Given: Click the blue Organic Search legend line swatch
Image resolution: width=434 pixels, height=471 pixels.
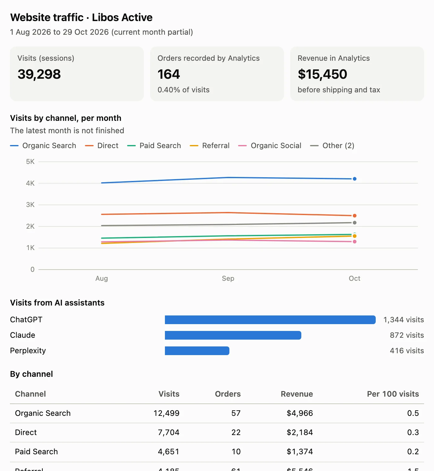Looking at the screenshot, I should click(14, 146).
